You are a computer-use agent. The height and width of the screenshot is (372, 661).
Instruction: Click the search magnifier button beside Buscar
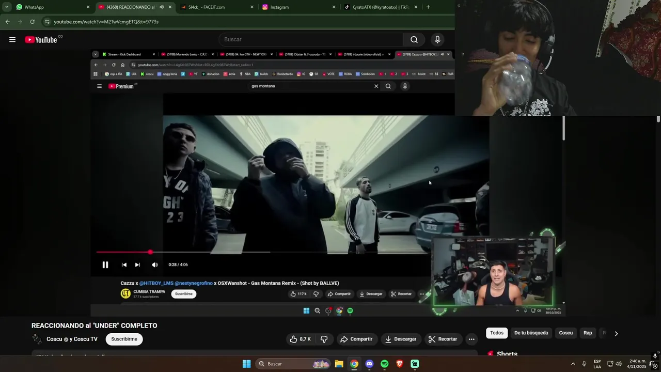414,39
